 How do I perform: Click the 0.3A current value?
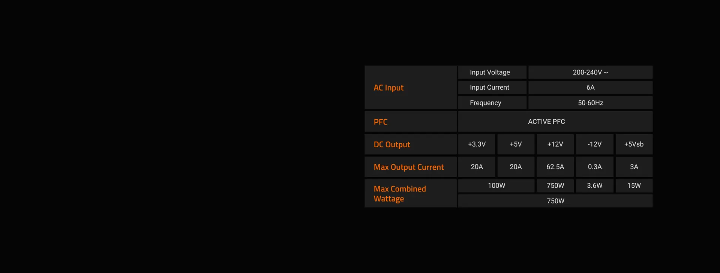(594, 167)
